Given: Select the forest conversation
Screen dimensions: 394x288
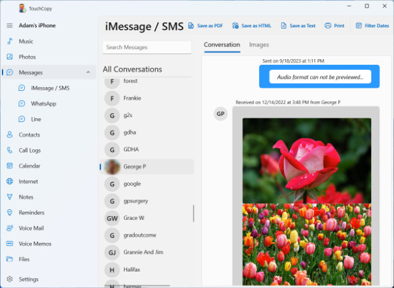Looking at the screenshot, I should coord(147,81).
